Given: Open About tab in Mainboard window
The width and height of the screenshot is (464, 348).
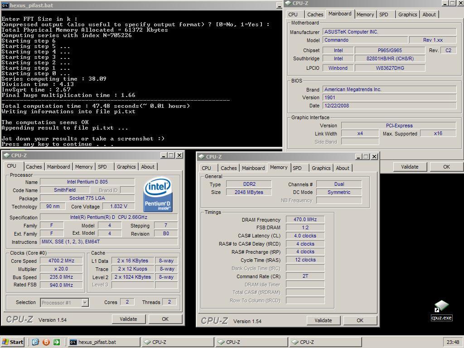Looking at the screenshot, I should click(429, 14).
